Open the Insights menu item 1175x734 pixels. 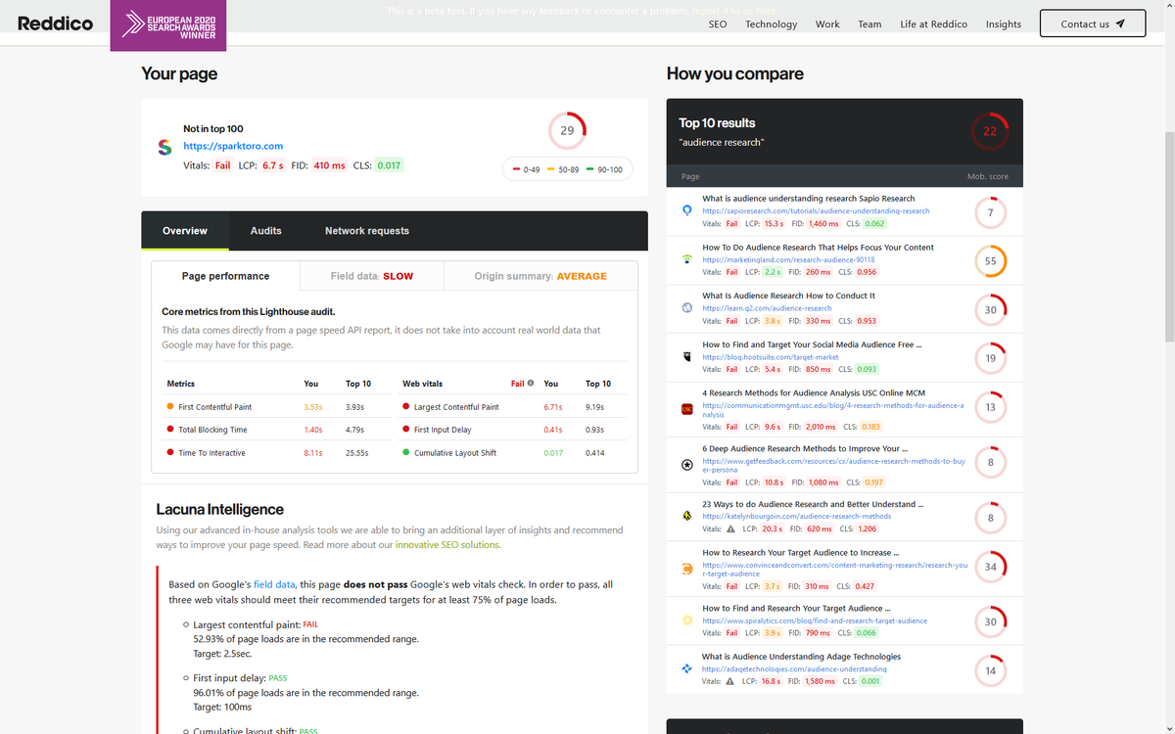coord(1004,24)
